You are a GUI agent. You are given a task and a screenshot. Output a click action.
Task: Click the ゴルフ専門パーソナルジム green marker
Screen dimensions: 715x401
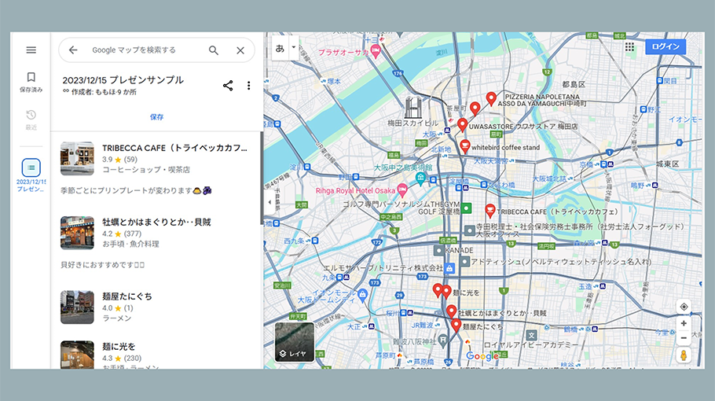466,208
